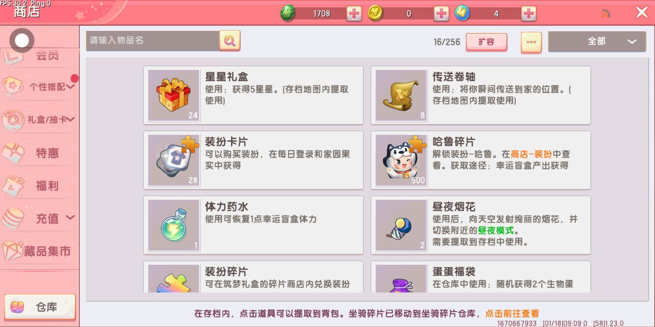
Task: Click the 点击前往查看 orange link
Action: click(x=512, y=313)
